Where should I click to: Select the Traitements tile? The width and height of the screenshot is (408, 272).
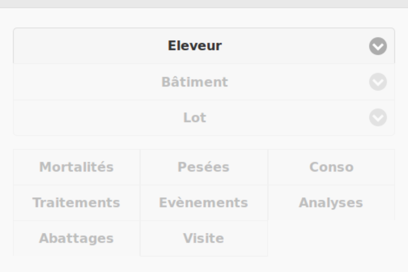(76, 203)
